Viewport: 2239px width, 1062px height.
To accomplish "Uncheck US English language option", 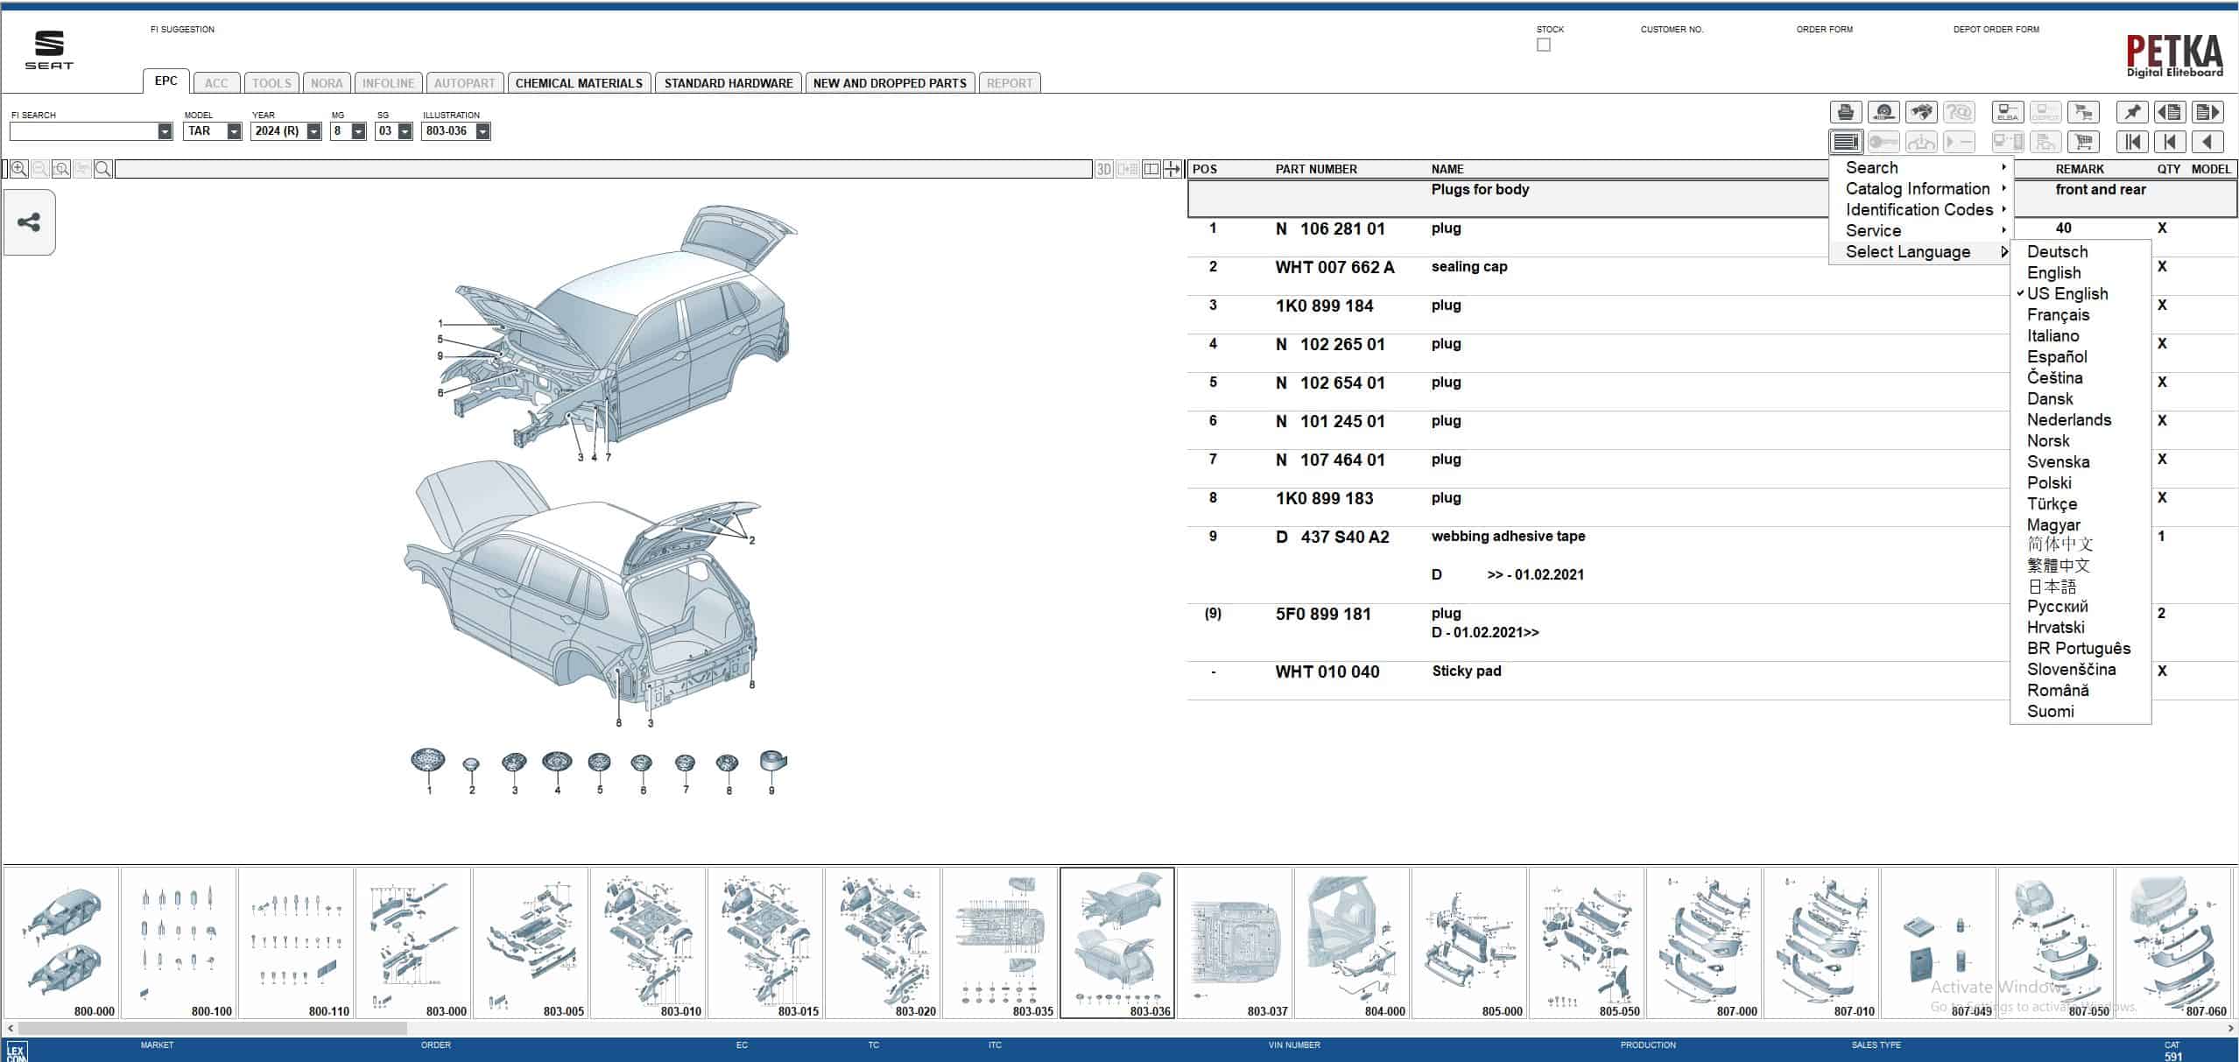I will click(2067, 293).
